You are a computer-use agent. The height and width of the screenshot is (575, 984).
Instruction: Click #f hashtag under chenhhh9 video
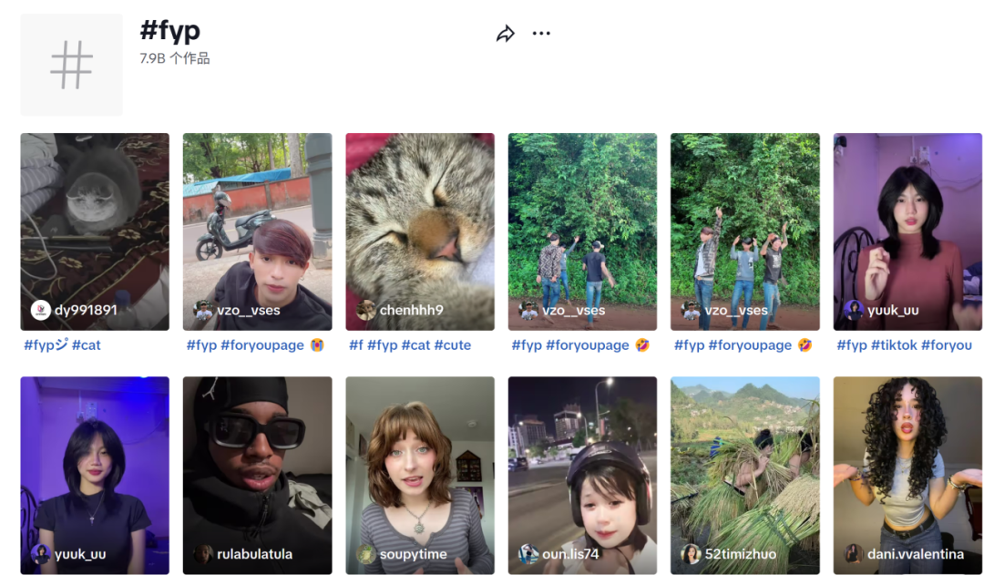[x=356, y=344]
